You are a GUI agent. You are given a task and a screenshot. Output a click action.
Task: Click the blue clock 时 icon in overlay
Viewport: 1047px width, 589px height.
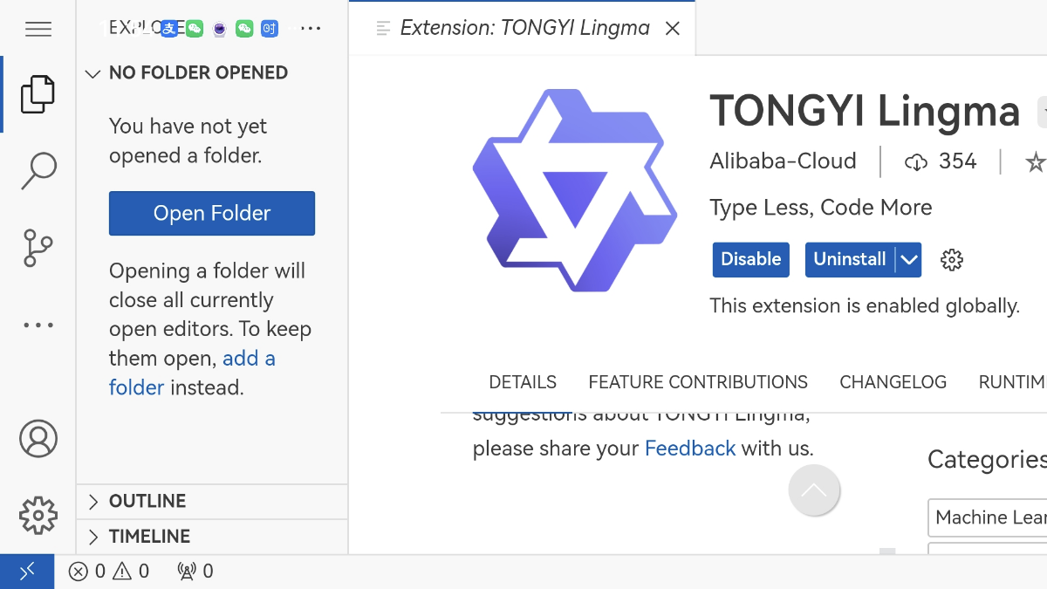click(270, 29)
